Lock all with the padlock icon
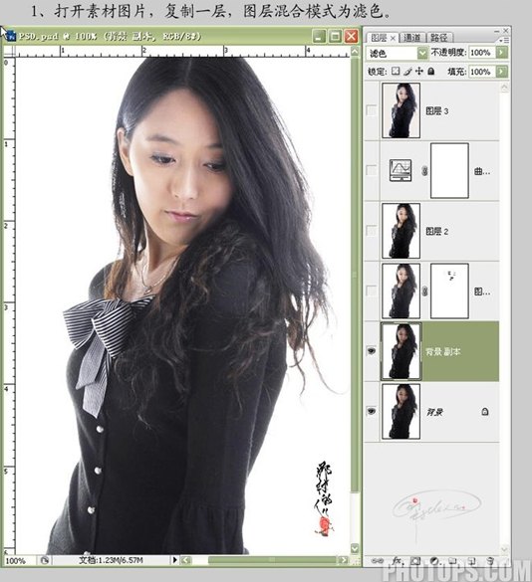 click(x=430, y=71)
